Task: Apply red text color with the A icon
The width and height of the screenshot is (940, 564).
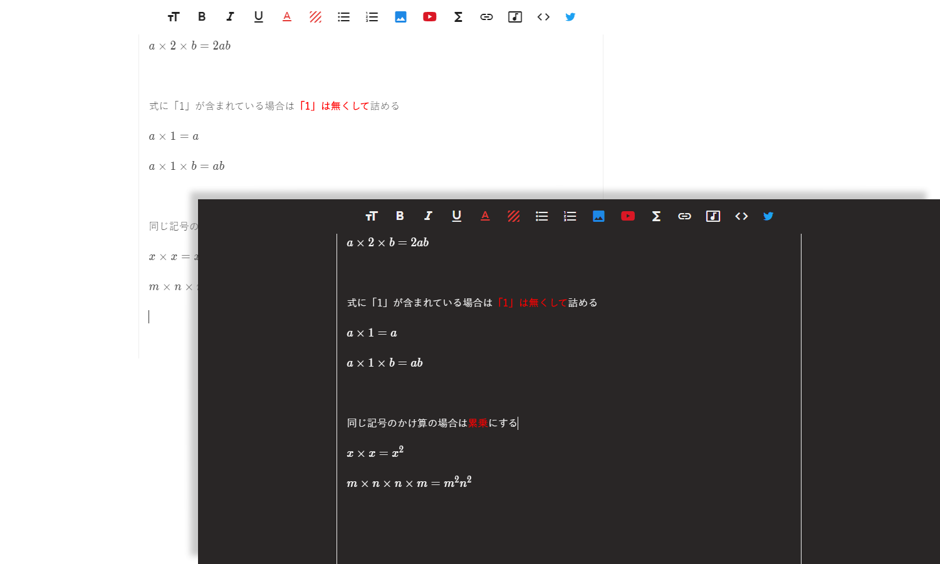Action: pyautogui.click(x=485, y=216)
